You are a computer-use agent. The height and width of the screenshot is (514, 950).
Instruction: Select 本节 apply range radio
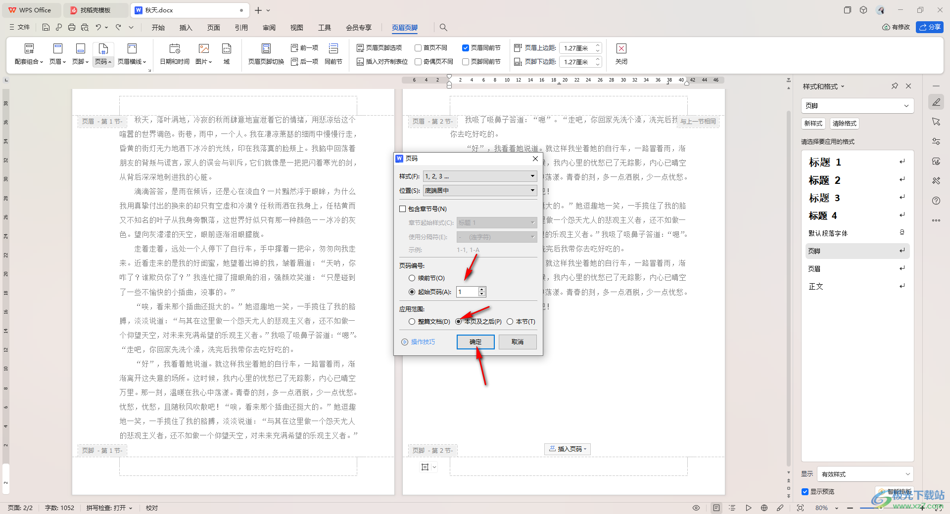(510, 322)
